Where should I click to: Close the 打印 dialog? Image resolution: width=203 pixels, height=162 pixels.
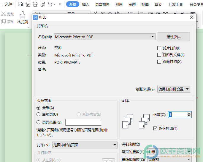point(192,17)
